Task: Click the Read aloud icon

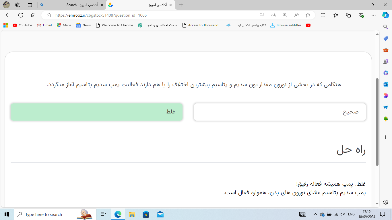Action: click(x=296, y=15)
